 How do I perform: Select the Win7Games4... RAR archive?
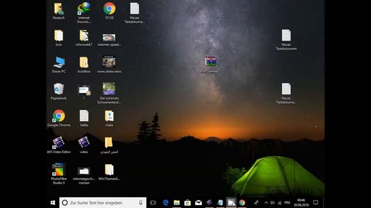[210, 62]
